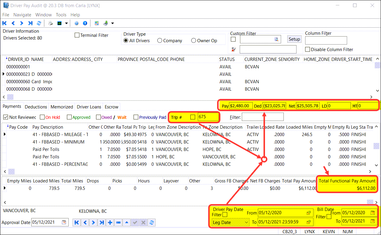Select Company driver type
The image size is (381, 235).
point(160,40)
